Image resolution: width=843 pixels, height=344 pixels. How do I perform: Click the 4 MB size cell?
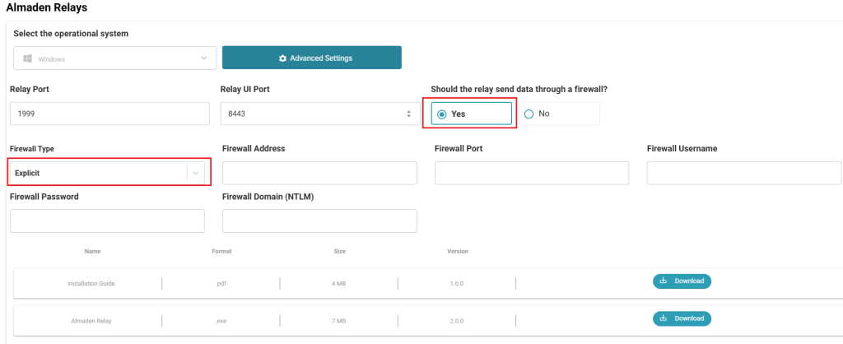(338, 283)
